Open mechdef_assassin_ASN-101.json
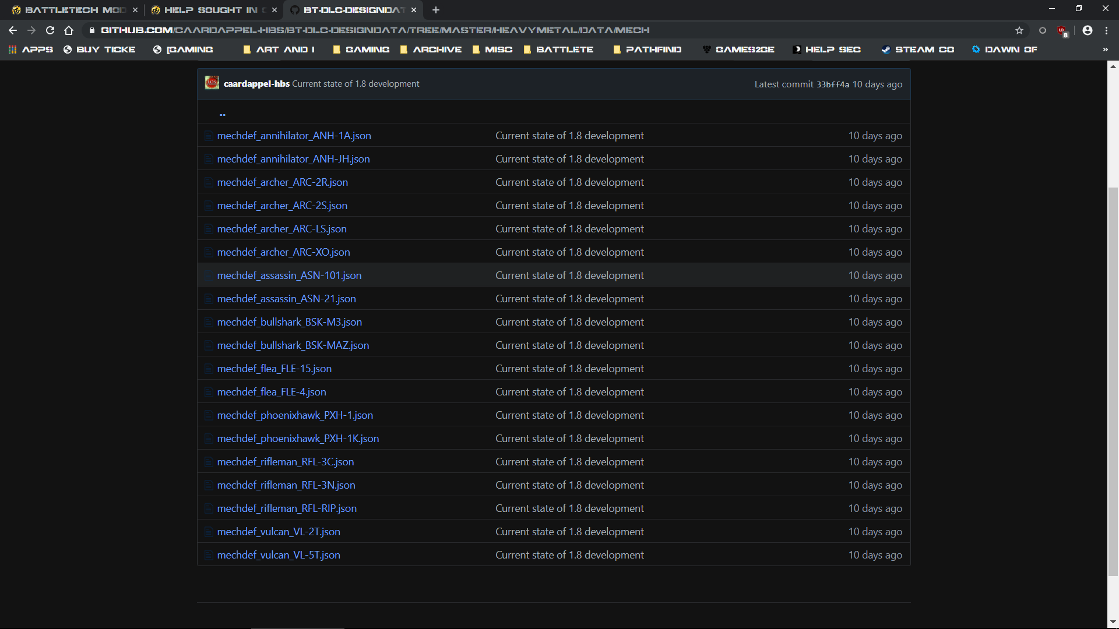This screenshot has height=629, width=1119. click(289, 275)
